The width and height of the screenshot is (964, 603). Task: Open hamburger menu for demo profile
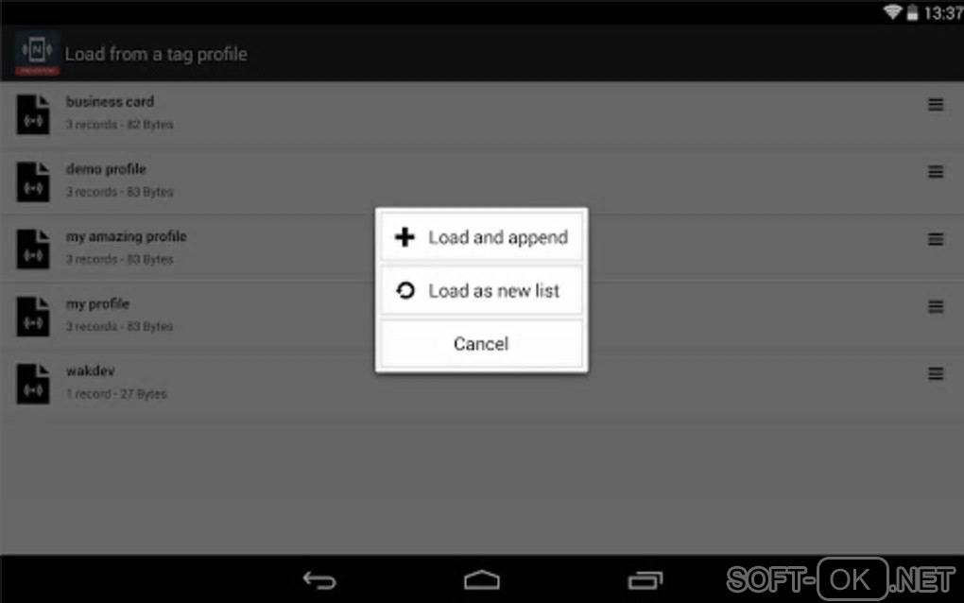(936, 171)
